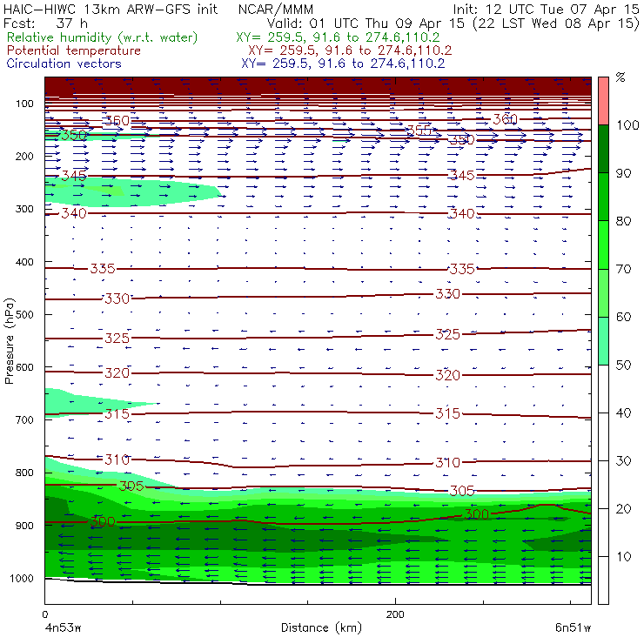Click 'Init: 12 UTC Tue 07 Apr 15'

tap(546, 9)
